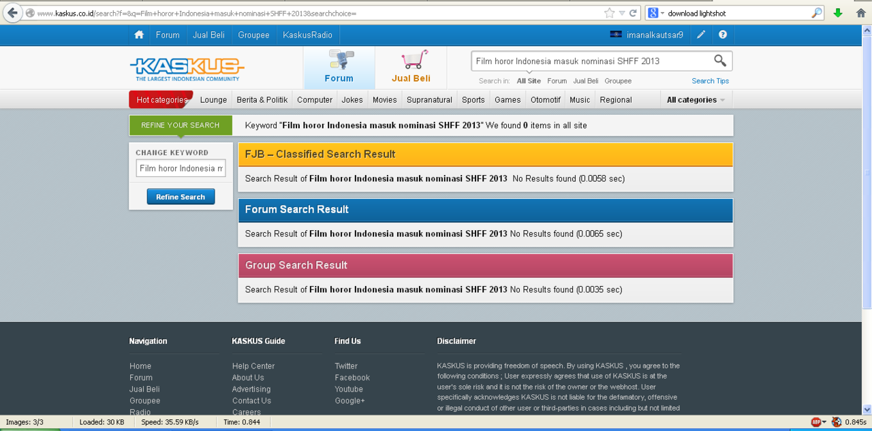Viewport: 872px width, 431px height.
Task: Open the footer Twitter link
Action: tap(346, 366)
